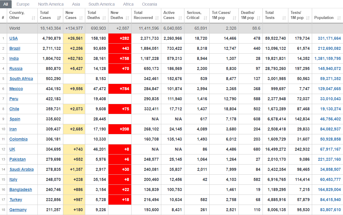The width and height of the screenshot is (343, 215).
Task: Sort by Tot Cases/1M pop arrow icon
Action: 234,18
